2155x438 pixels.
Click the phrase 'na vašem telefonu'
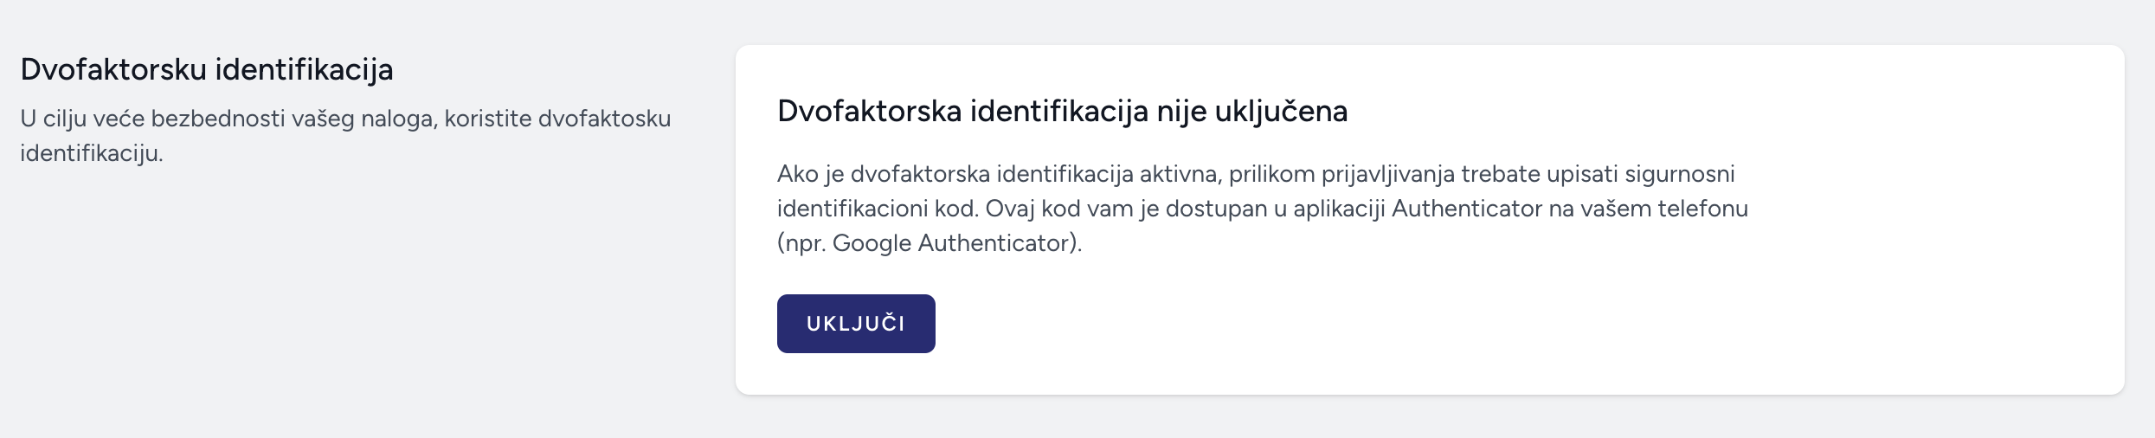[1649, 209]
